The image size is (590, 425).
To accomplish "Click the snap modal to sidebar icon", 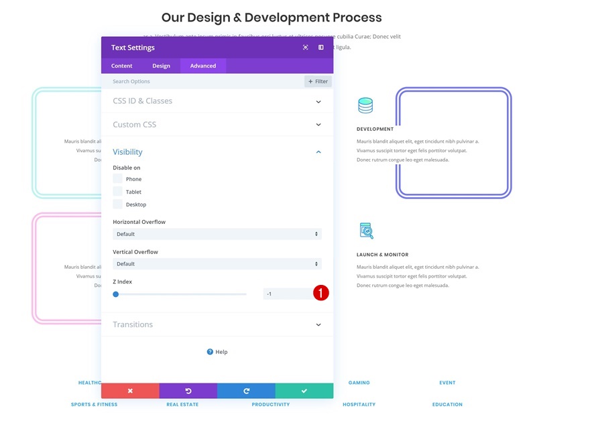I will tap(321, 48).
